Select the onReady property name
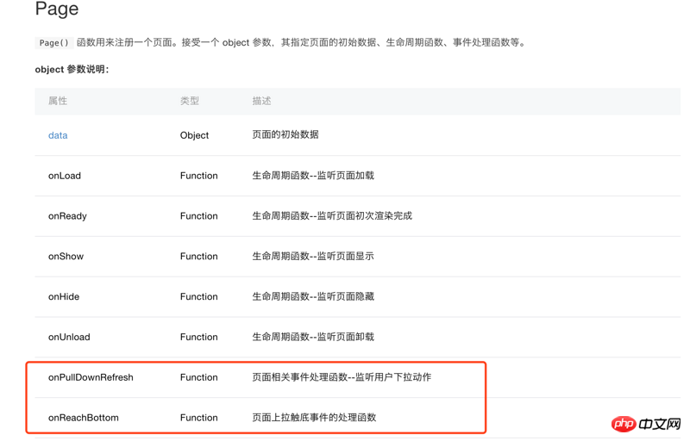 pos(67,216)
